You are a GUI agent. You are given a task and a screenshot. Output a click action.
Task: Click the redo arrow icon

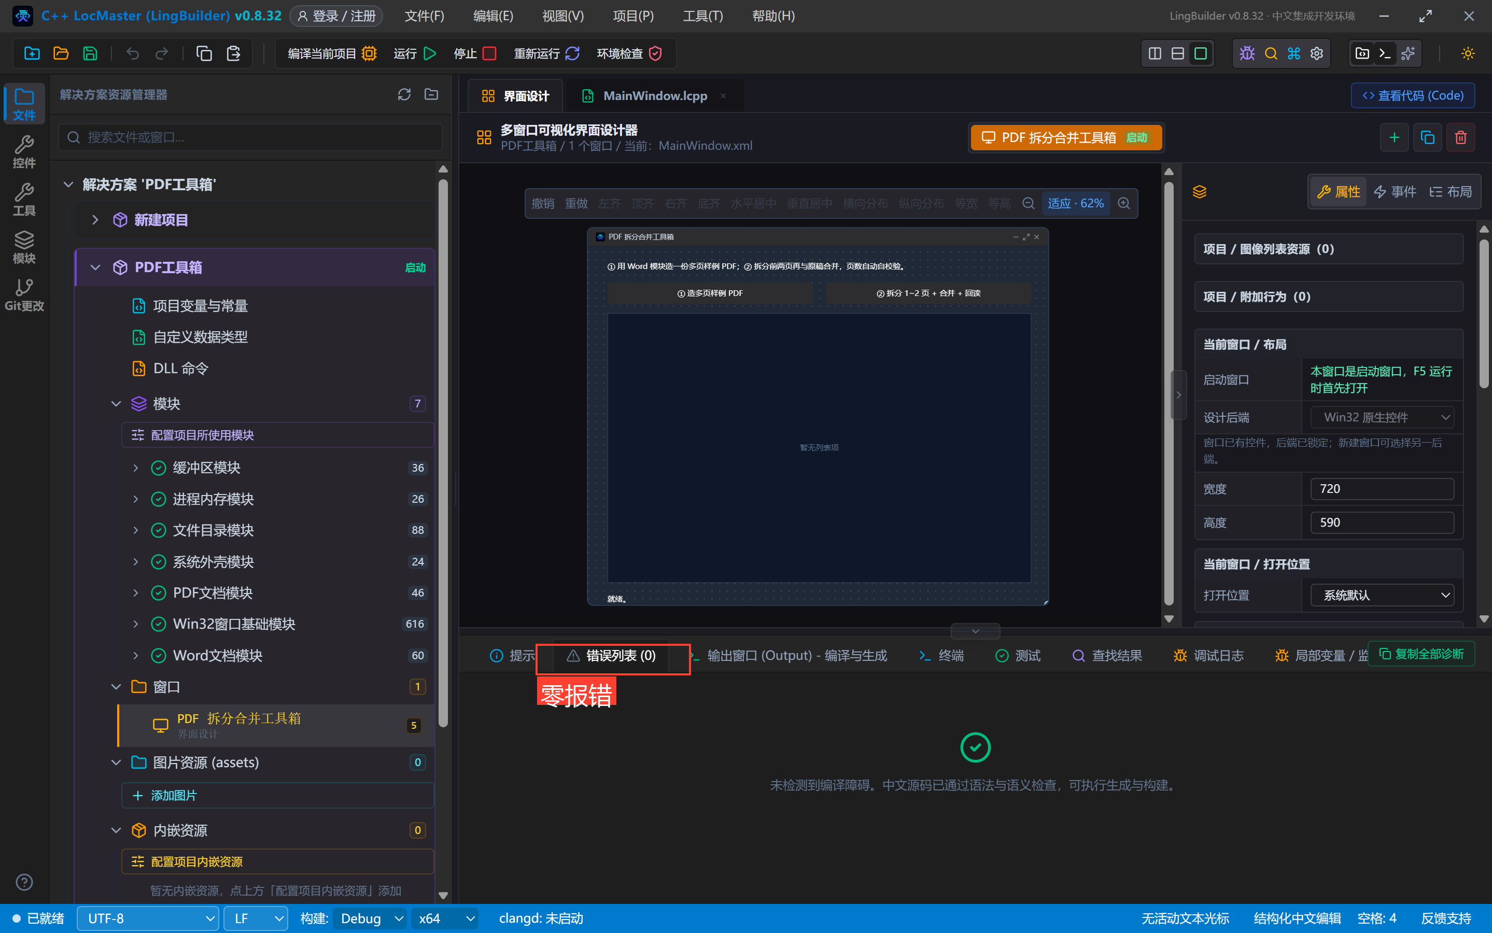pyautogui.click(x=162, y=54)
